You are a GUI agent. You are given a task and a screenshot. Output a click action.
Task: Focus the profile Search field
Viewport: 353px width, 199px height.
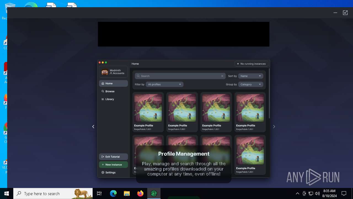click(x=180, y=76)
